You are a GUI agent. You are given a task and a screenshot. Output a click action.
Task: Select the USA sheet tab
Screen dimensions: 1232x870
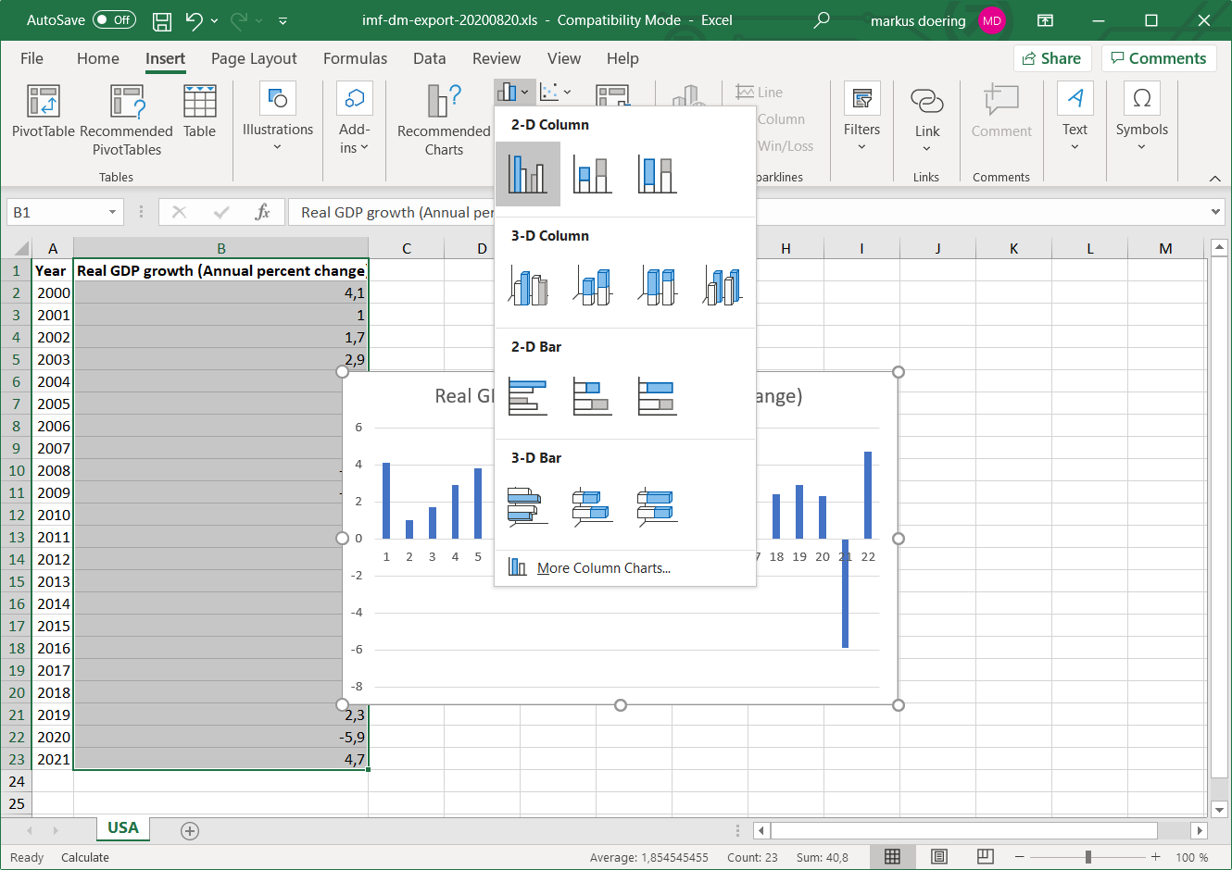[122, 829]
